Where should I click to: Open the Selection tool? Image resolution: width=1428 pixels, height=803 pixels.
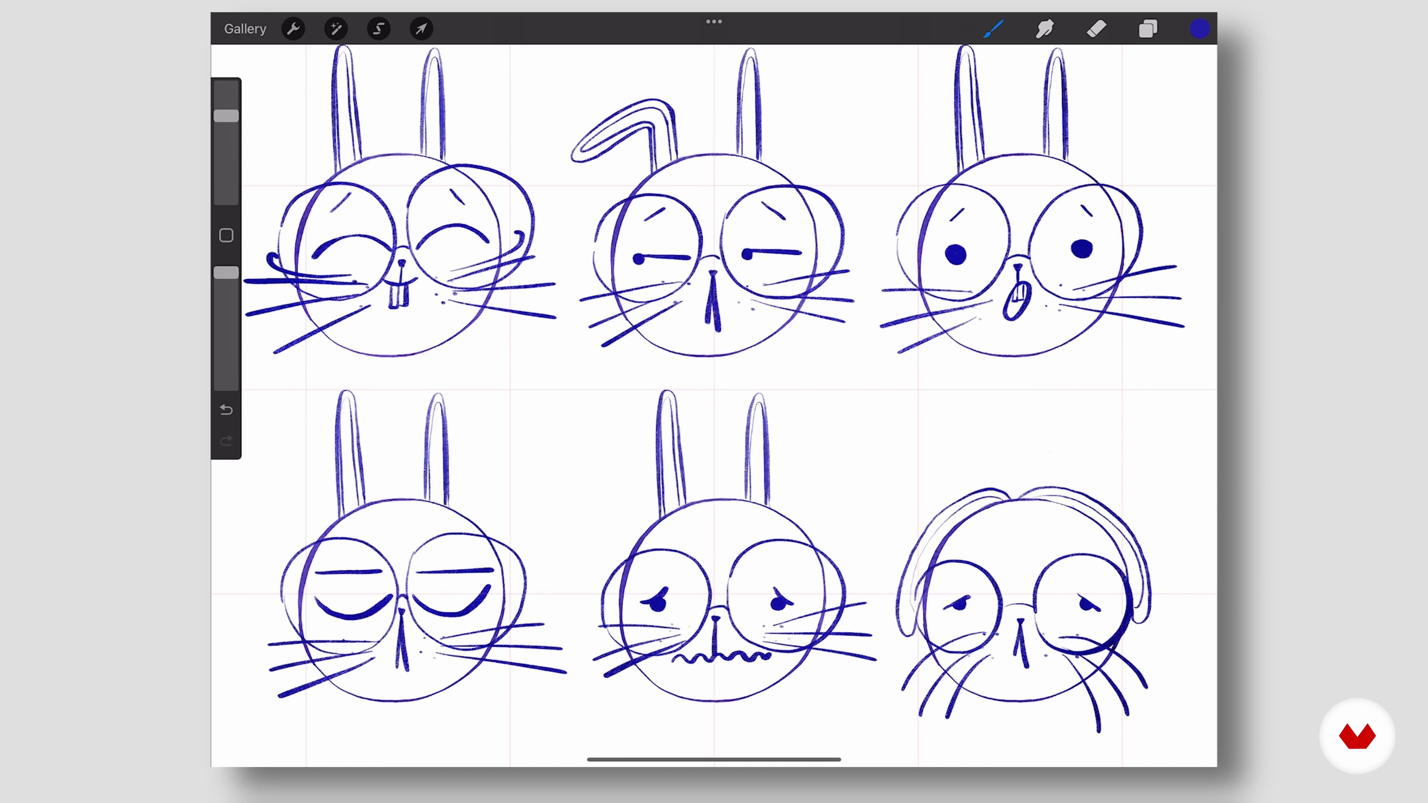(379, 29)
